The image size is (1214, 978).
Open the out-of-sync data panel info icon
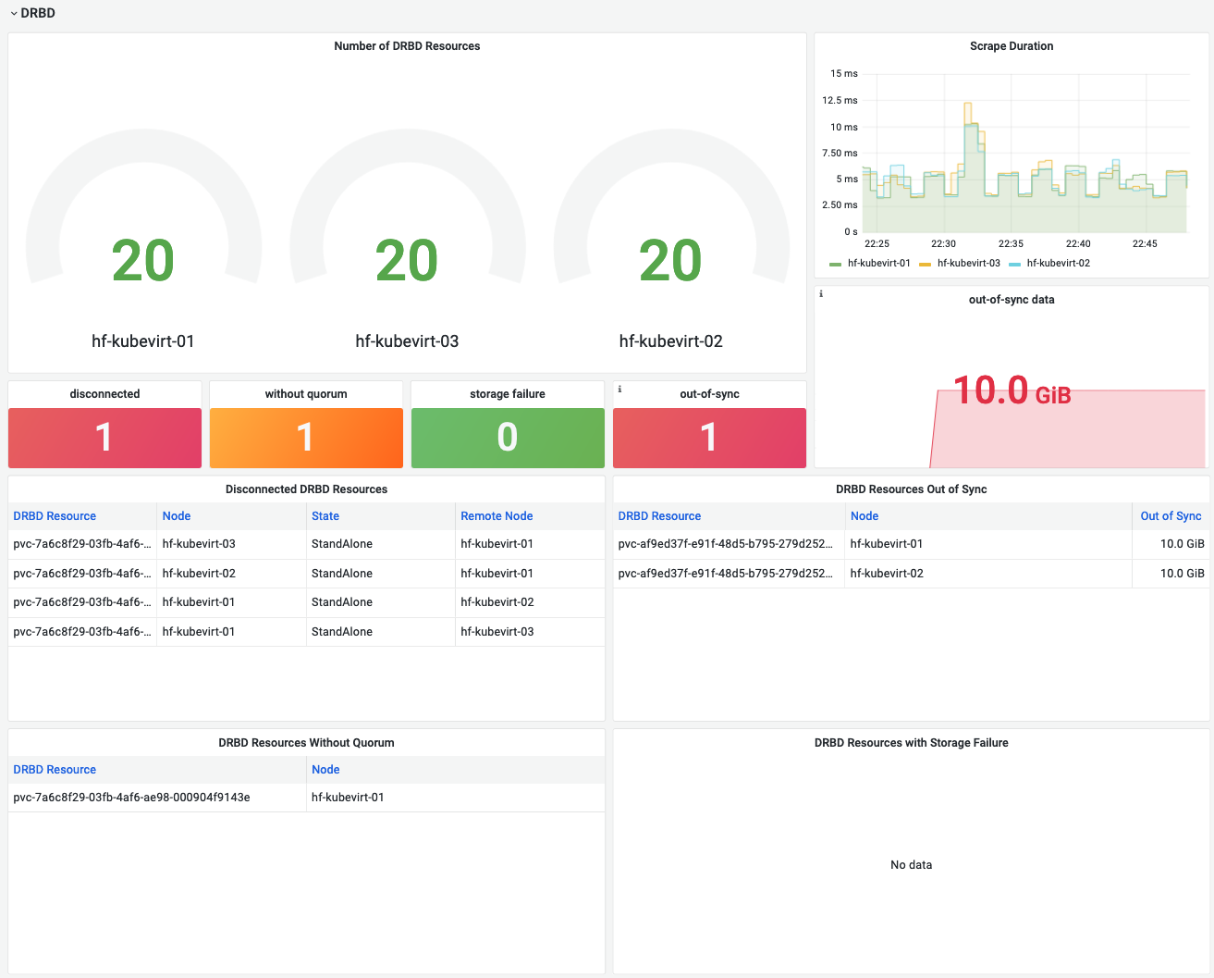(821, 294)
